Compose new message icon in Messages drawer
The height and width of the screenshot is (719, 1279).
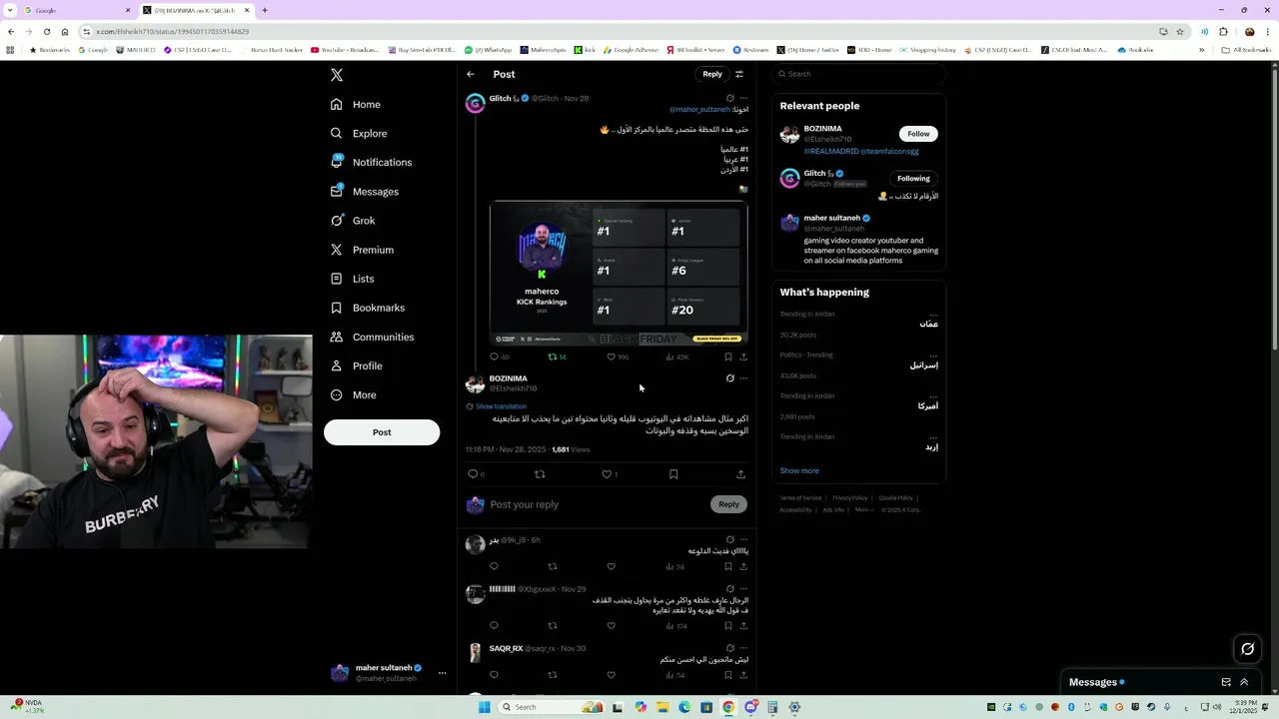pos(1226,682)
